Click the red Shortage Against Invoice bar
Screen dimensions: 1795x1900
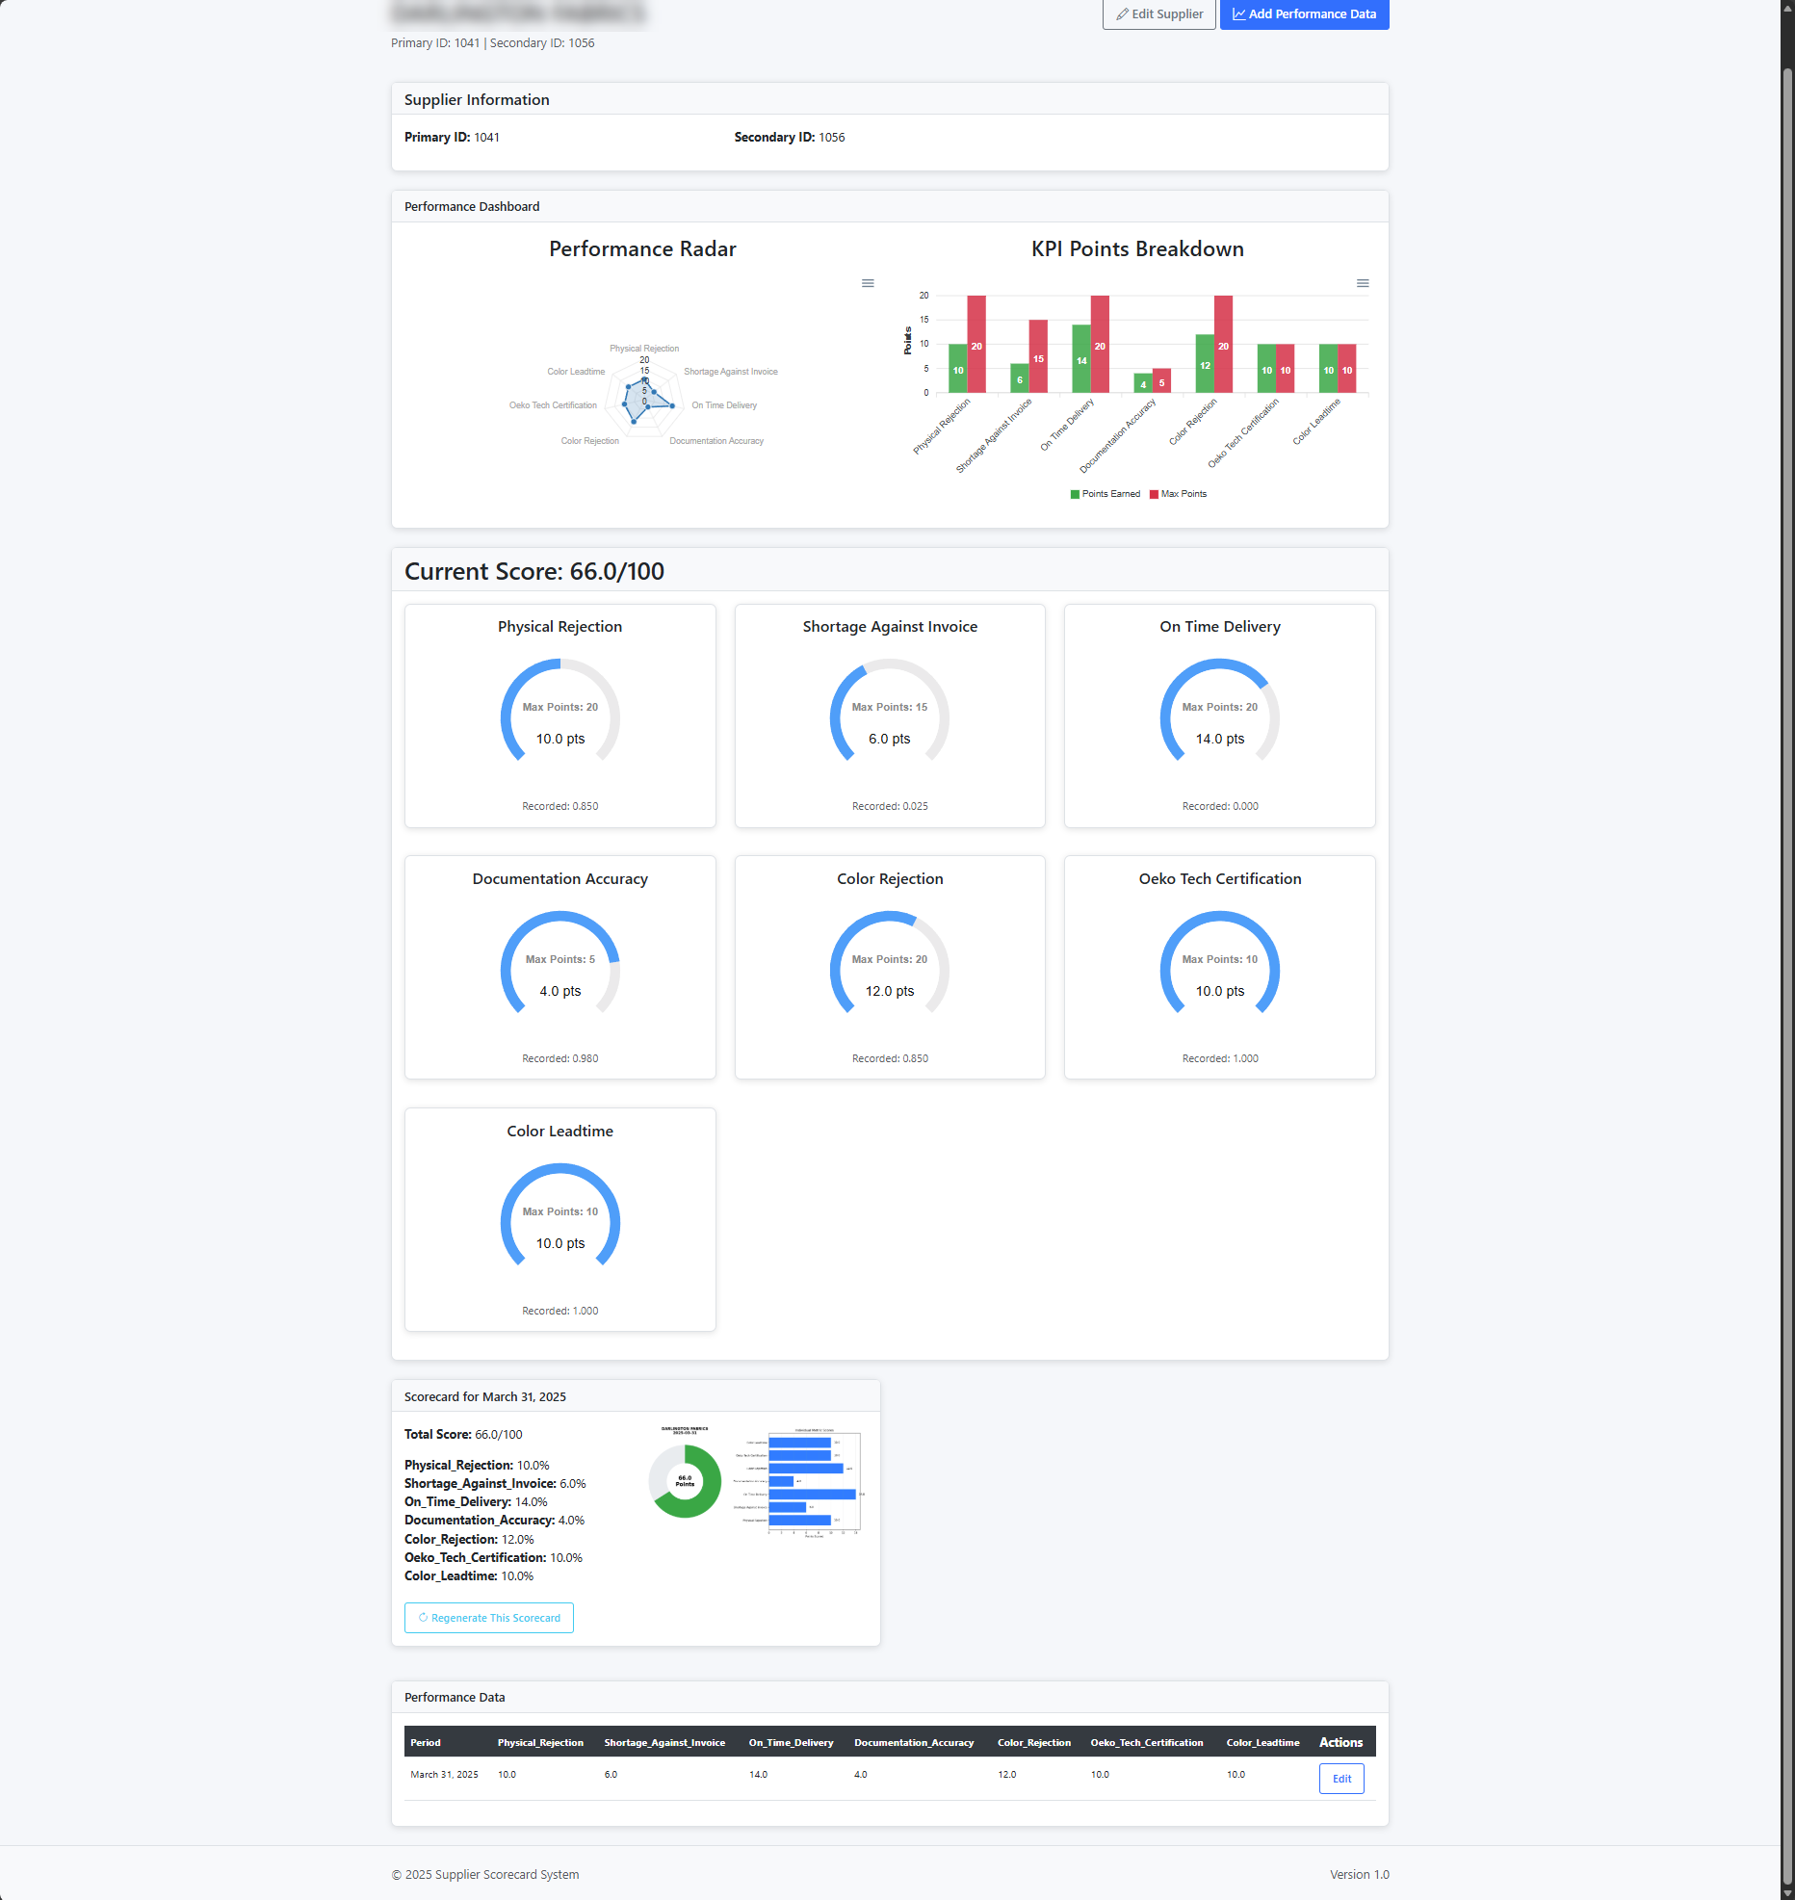(1038, 356)
